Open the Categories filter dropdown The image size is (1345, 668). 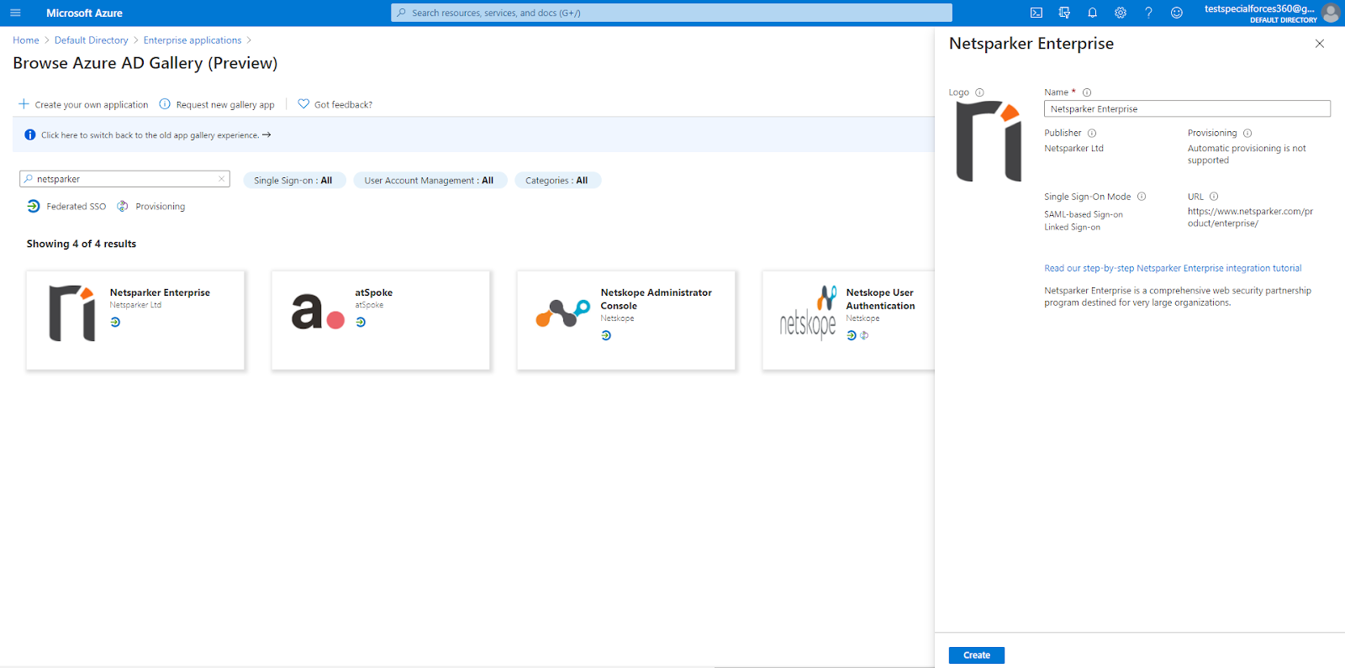coord(556,181)
